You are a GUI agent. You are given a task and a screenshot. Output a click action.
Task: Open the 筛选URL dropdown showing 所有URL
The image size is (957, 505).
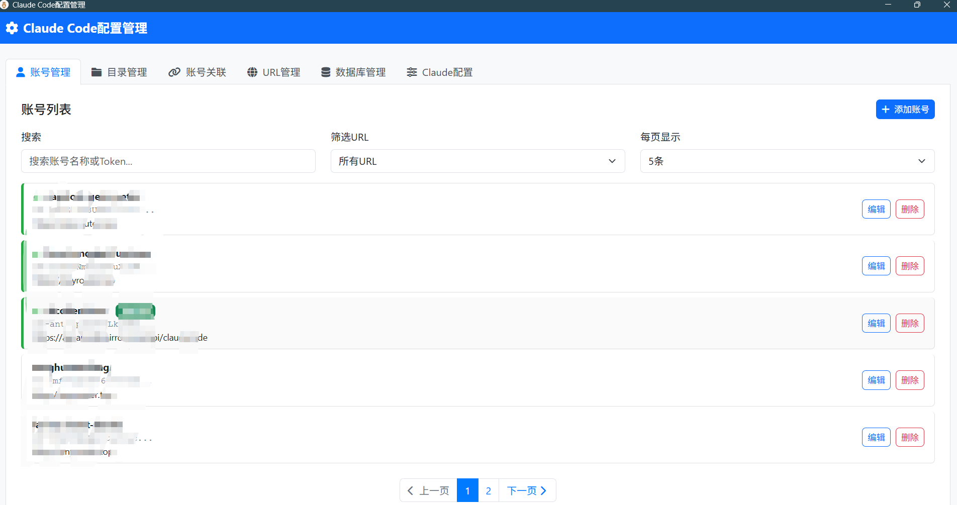pos(478,161)
